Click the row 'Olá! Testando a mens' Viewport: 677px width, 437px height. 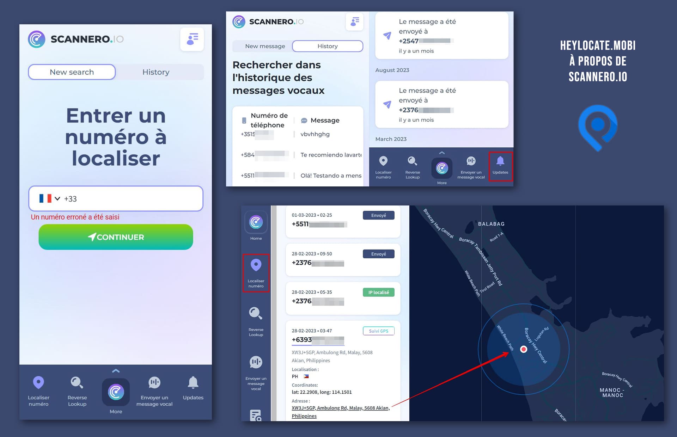(298, 176)
